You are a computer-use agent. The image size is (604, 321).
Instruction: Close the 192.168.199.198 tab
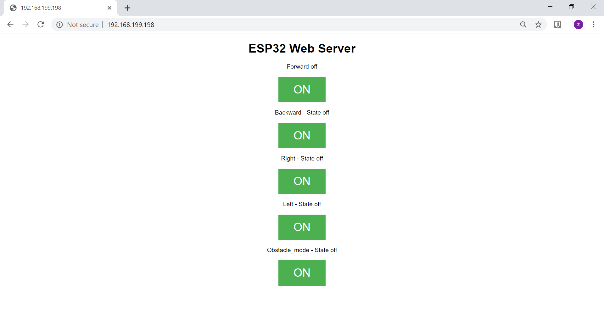(x=109, y=8)
